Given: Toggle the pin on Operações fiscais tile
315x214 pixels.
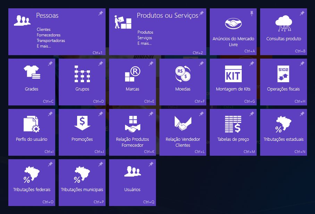Looking at the screenshot, I should tap(302, 63).
